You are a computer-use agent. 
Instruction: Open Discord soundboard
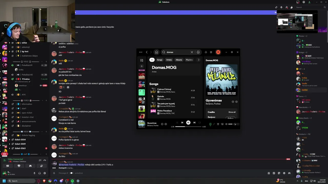(x=42, y=166)
